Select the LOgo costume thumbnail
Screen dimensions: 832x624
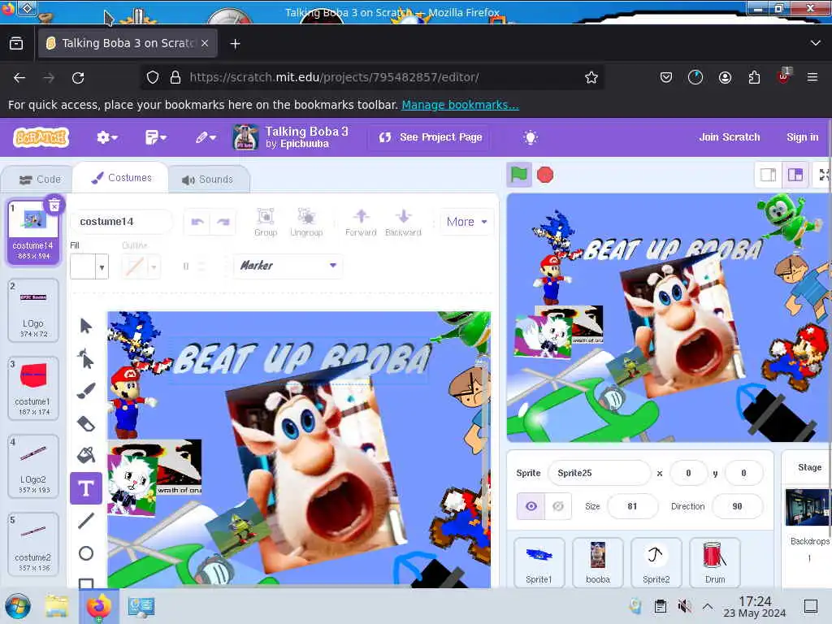coord(33,310)
